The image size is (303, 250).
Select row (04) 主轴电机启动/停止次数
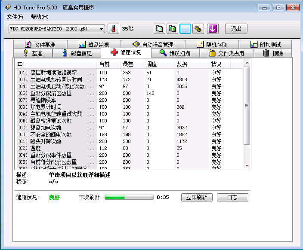129,86
